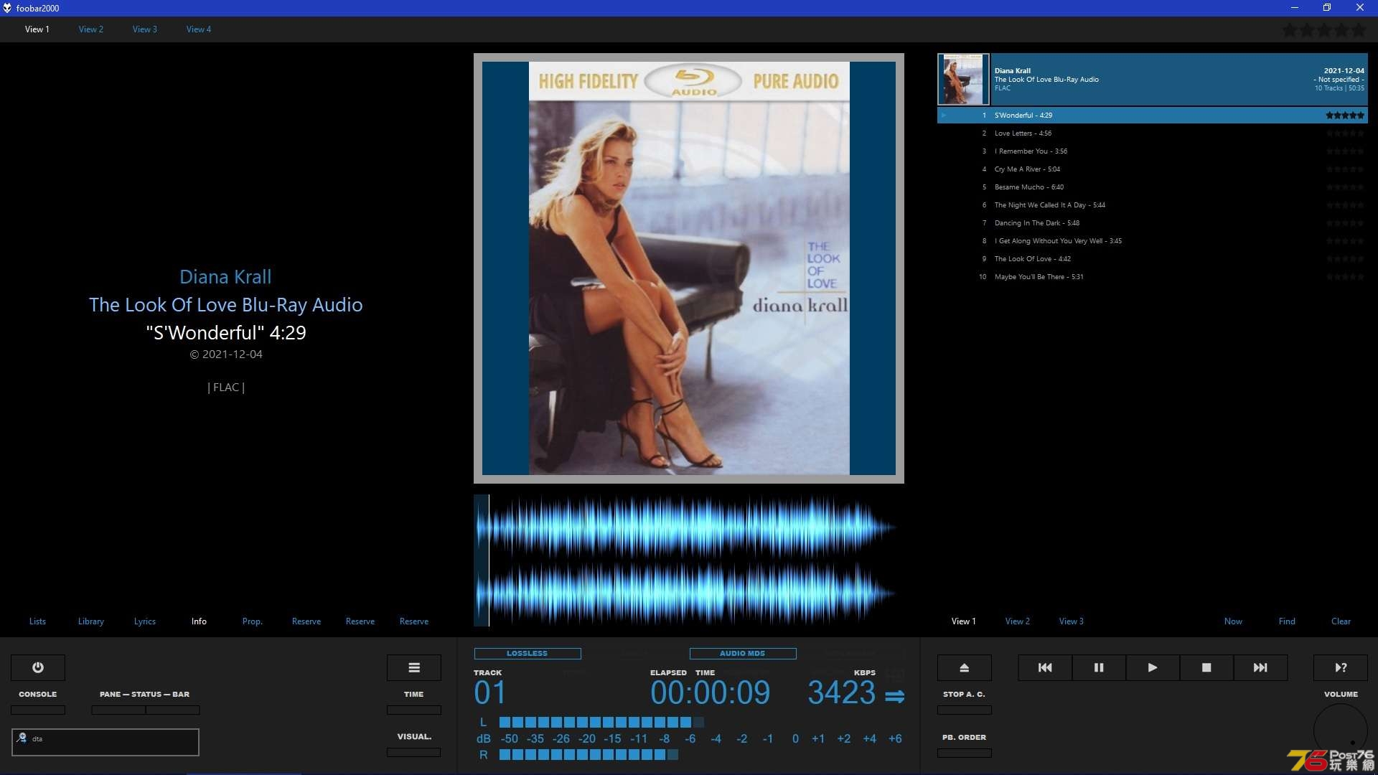Screen dimensions: 1378x775
Task: Select View 1 below the playlist
Action: pos(964,621)
